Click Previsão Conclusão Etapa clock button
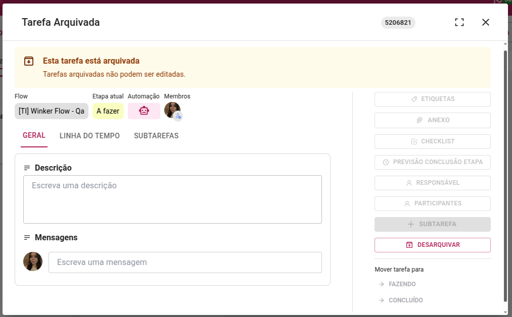Screen dimensions: 512x317 pyautogui.click(x=432, y=162)
